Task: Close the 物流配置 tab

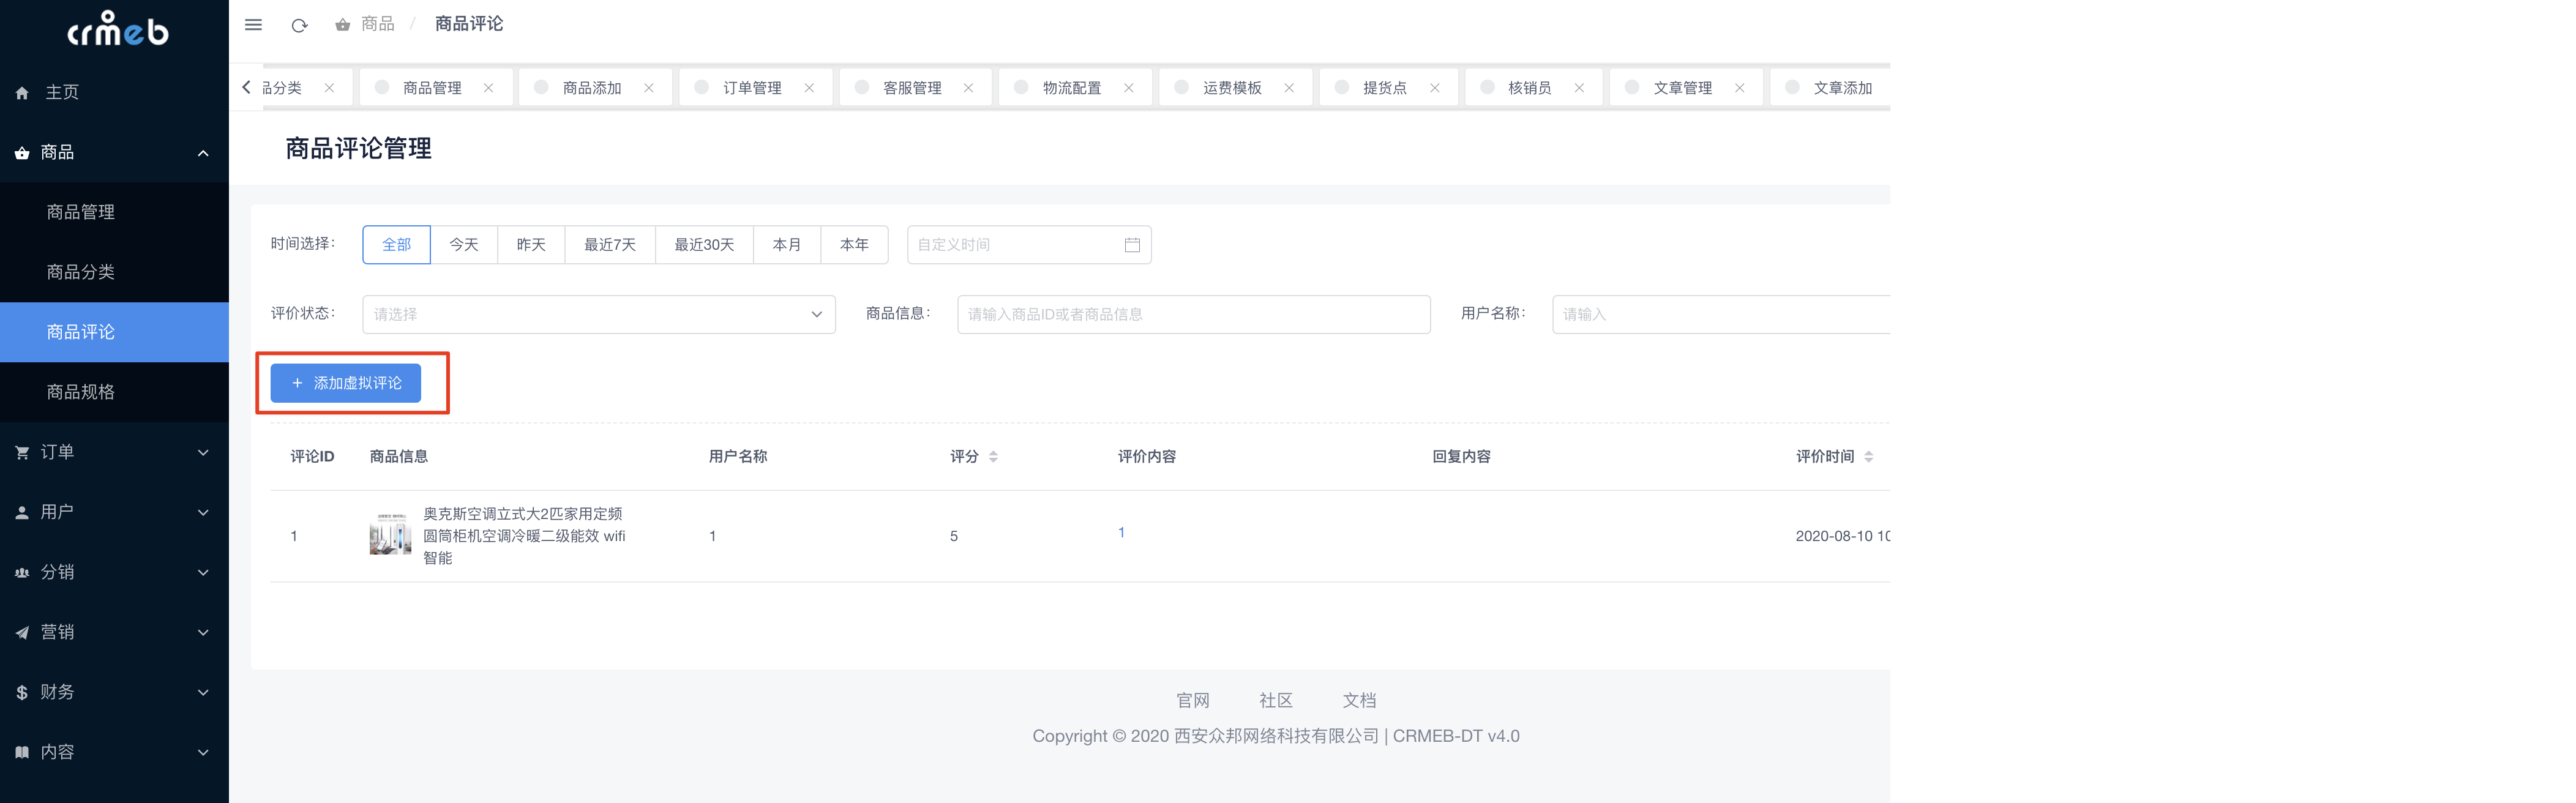Action: [x=1129, y=88]
